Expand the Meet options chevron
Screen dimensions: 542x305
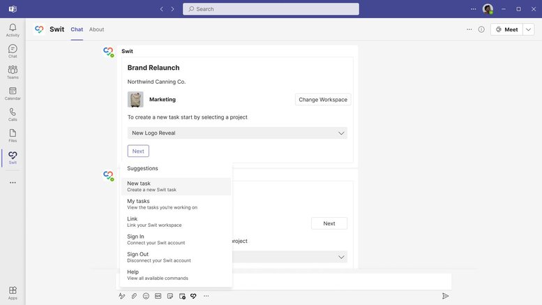coord(529,29)
